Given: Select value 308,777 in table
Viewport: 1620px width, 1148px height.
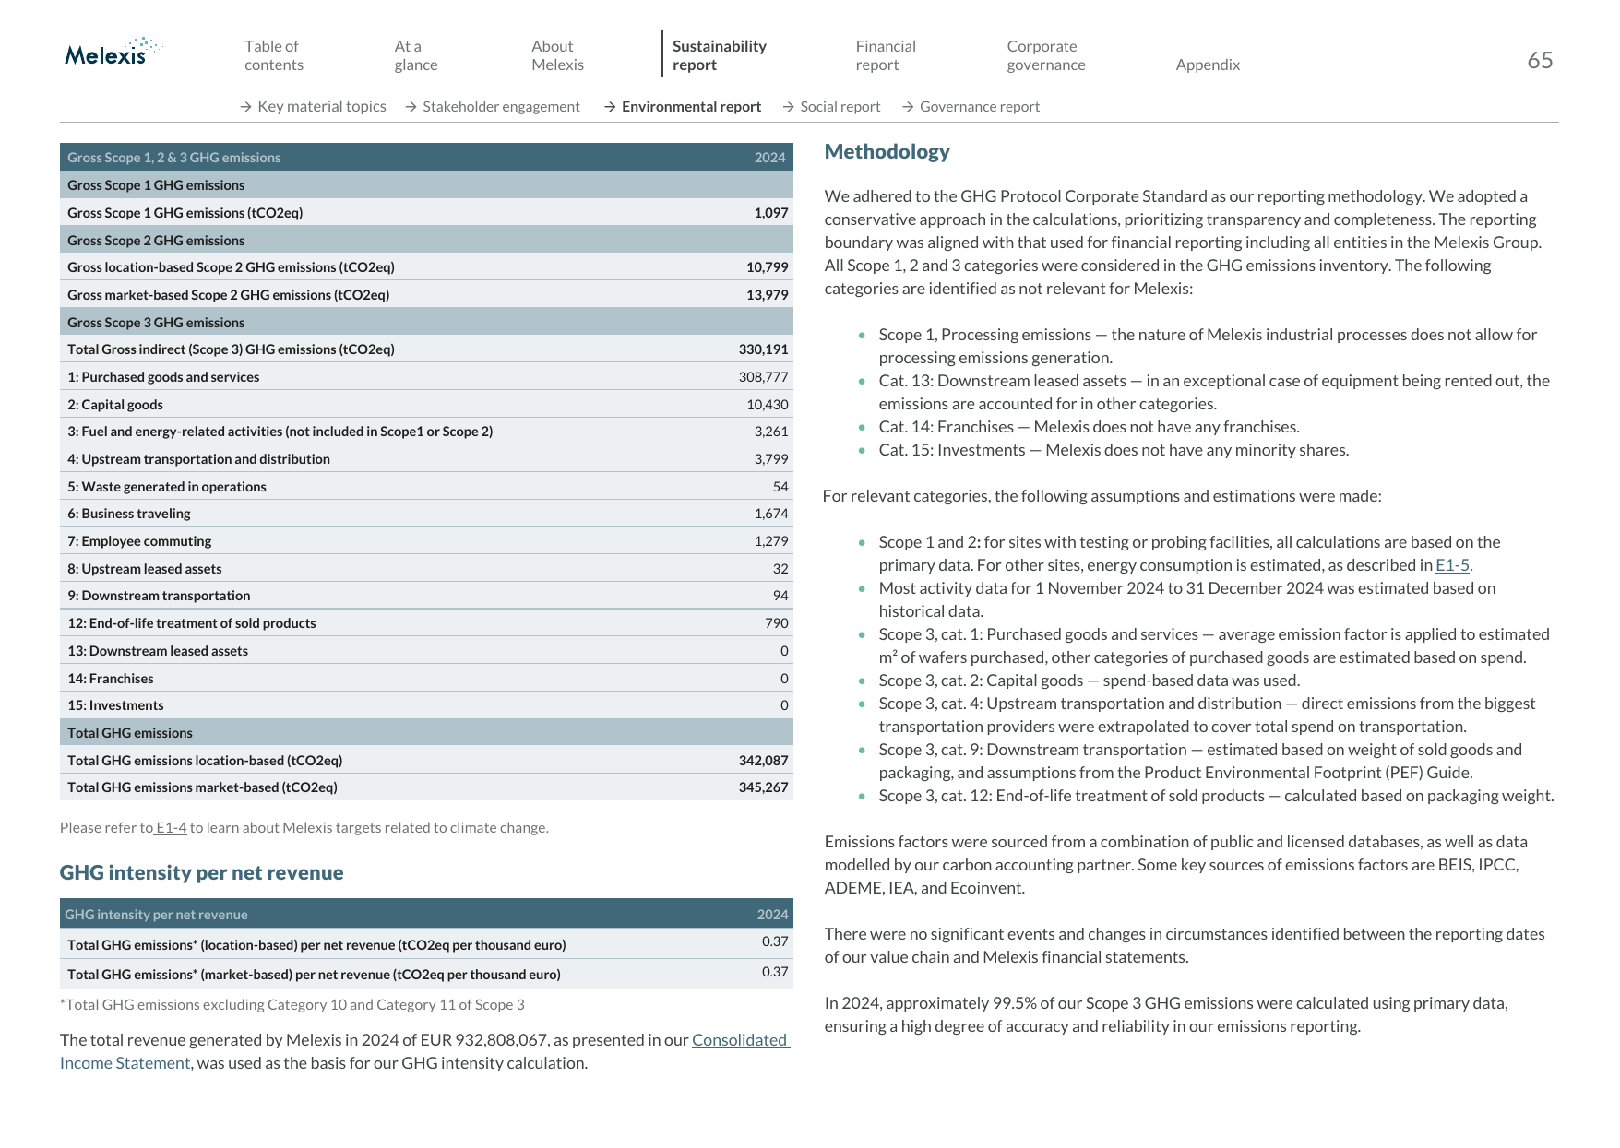Looking at the screenshot, I should tap(763, 377).
